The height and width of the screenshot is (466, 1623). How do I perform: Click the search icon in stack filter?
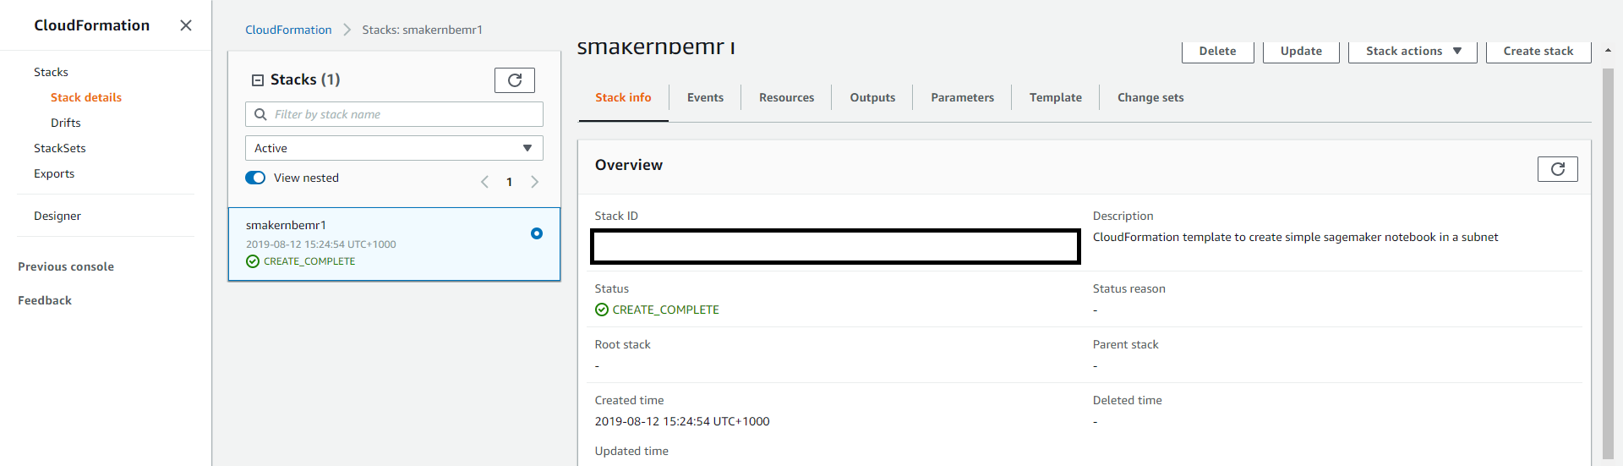tap(260, 114)
